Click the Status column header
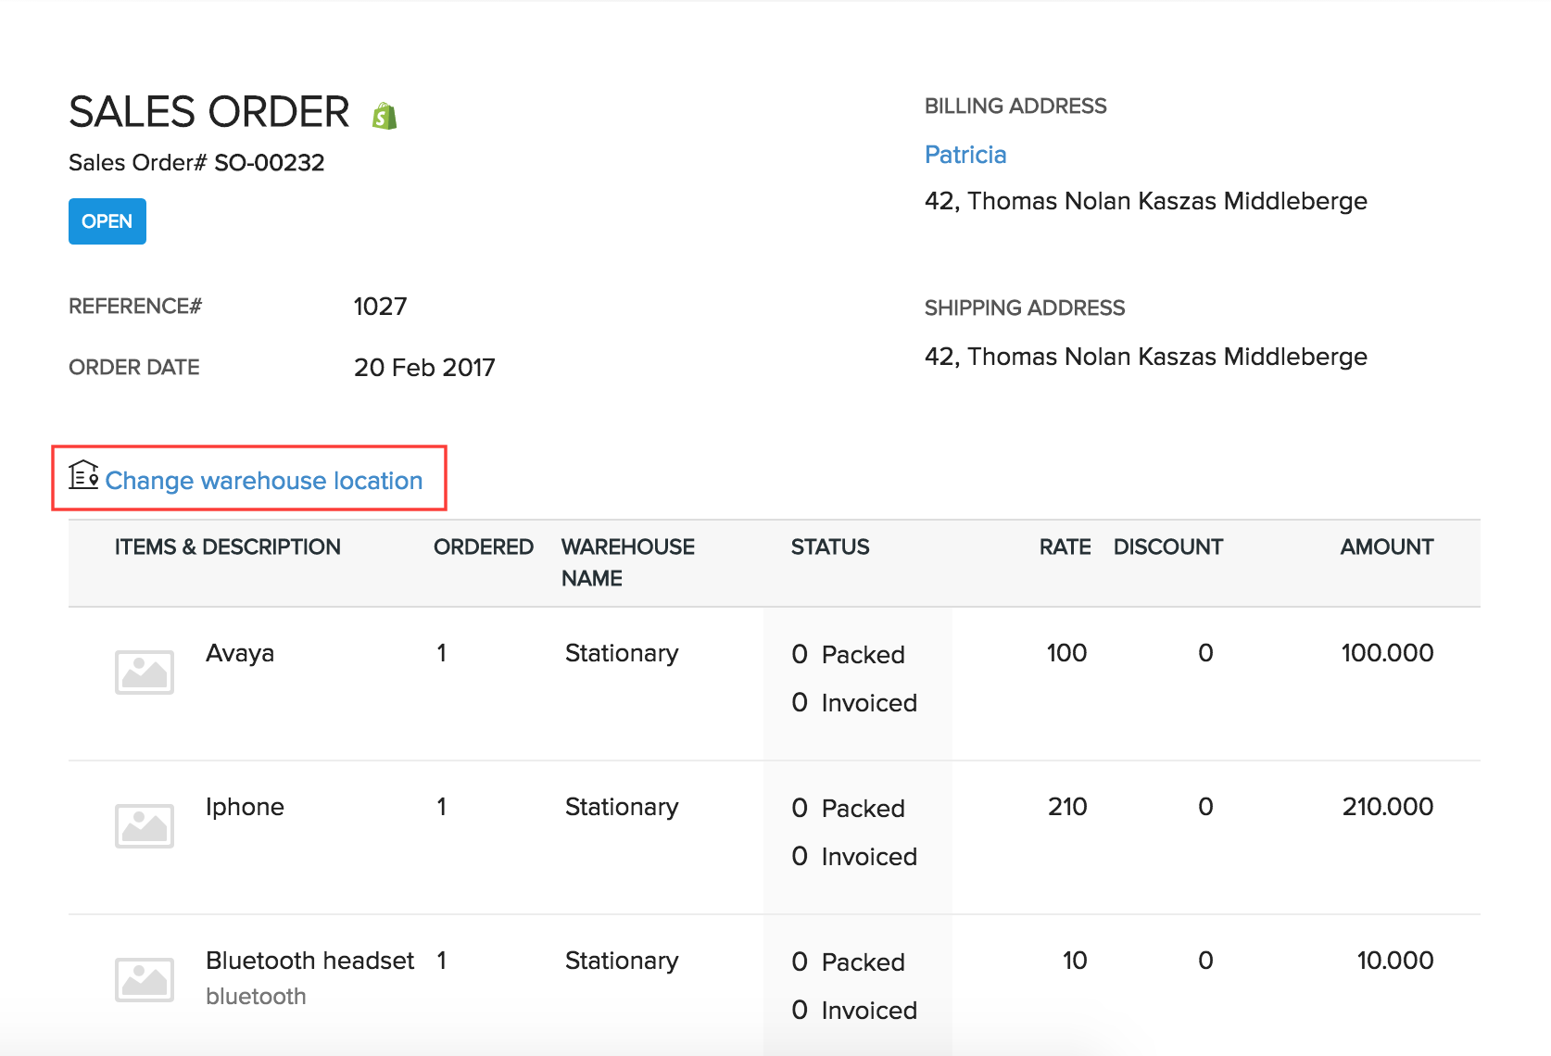 pos(830,547)
